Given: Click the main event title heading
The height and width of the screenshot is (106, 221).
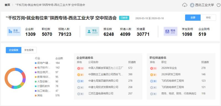Looking at the screenshot, I should pos(61,18).
